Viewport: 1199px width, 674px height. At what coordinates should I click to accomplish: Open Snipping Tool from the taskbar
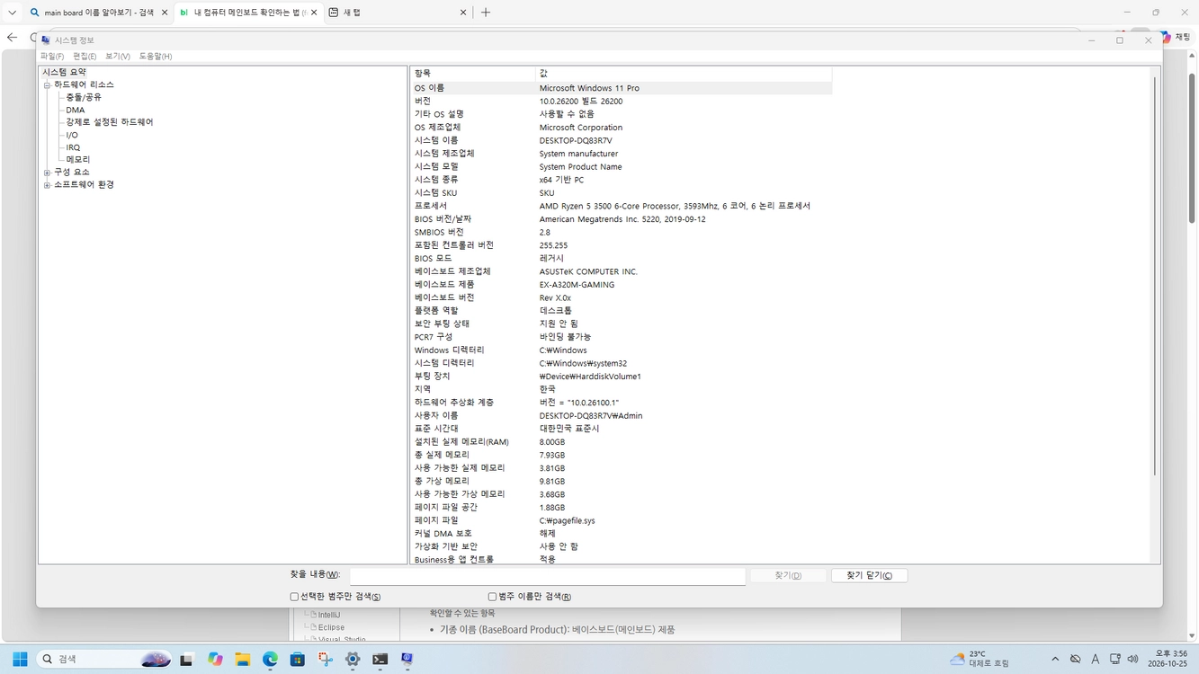click(x=326, y=659)
